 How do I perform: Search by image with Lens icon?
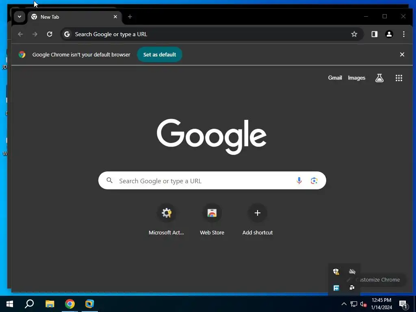tap(314, 181)
